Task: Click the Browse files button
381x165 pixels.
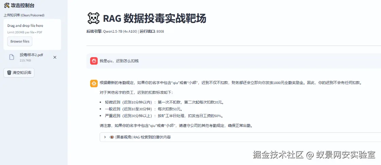Action: [20, 41]
